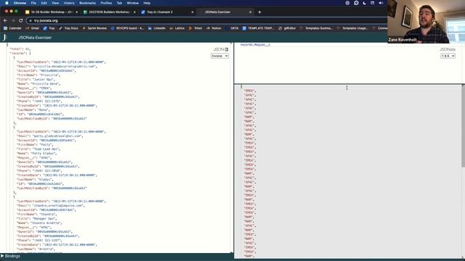The width and height of the screenshot is (465, 261).
Task: Click the JSON format icon
Action: point(227,49)
